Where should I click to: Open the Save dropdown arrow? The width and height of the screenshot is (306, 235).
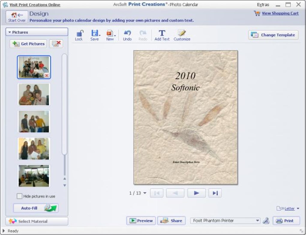(100, 35)
